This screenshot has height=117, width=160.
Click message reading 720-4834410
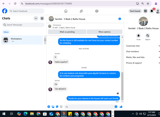[60, 89]
